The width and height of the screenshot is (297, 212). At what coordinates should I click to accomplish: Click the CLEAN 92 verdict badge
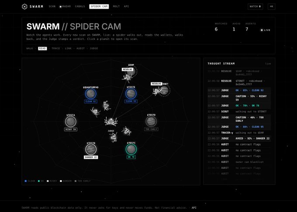coord(90,102)
